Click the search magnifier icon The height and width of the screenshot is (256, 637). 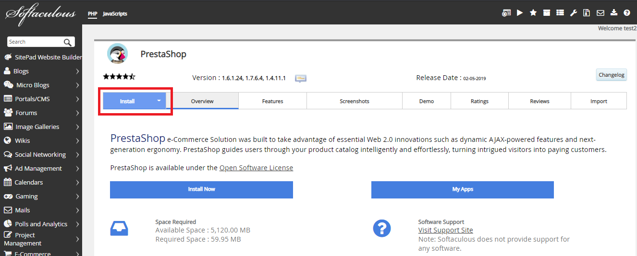(68, 42)
